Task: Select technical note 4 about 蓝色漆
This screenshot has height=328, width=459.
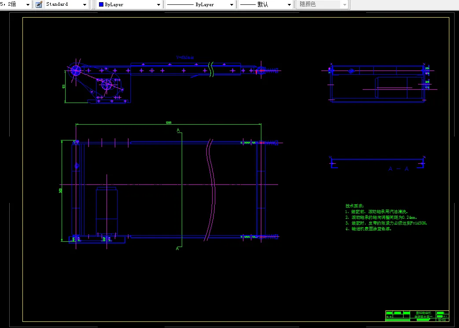Action: tap(368, 229)
